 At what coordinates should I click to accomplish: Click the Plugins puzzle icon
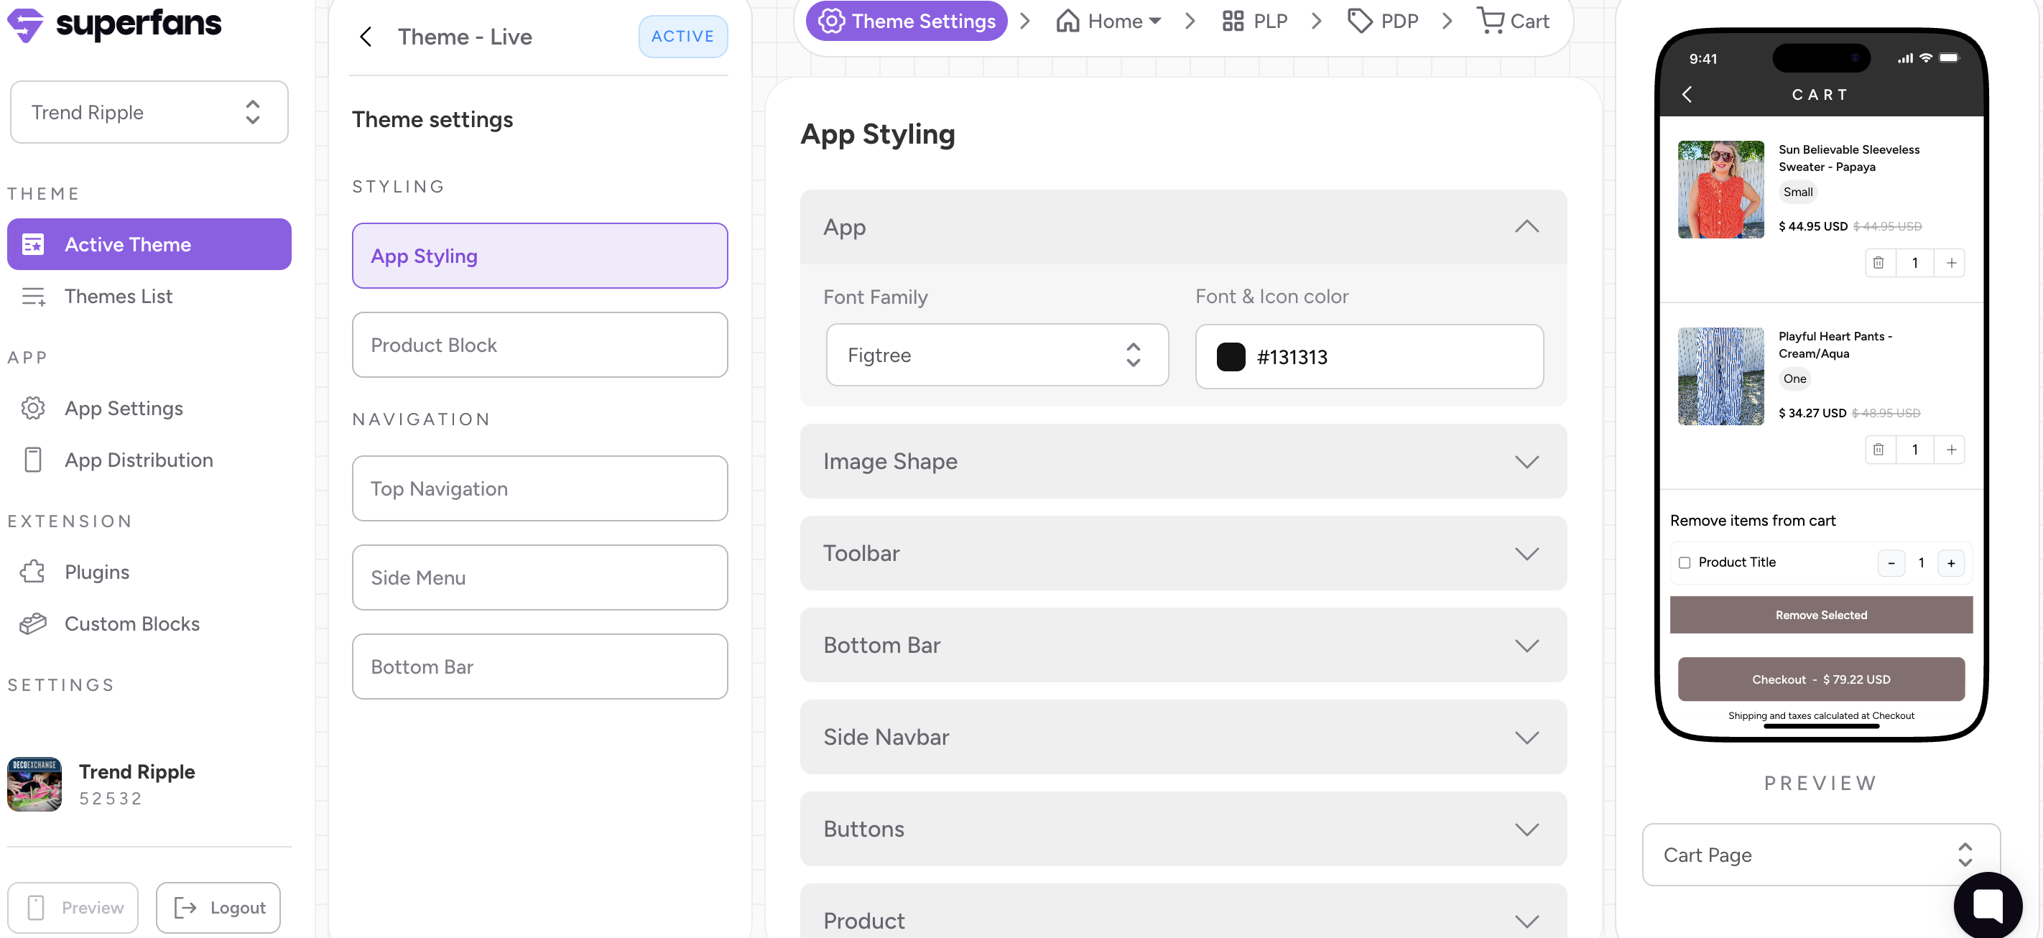point(32,572)
